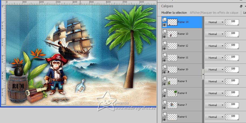Click the opacity value of Raster 9
246x123 pixels.
click(232, 81)
